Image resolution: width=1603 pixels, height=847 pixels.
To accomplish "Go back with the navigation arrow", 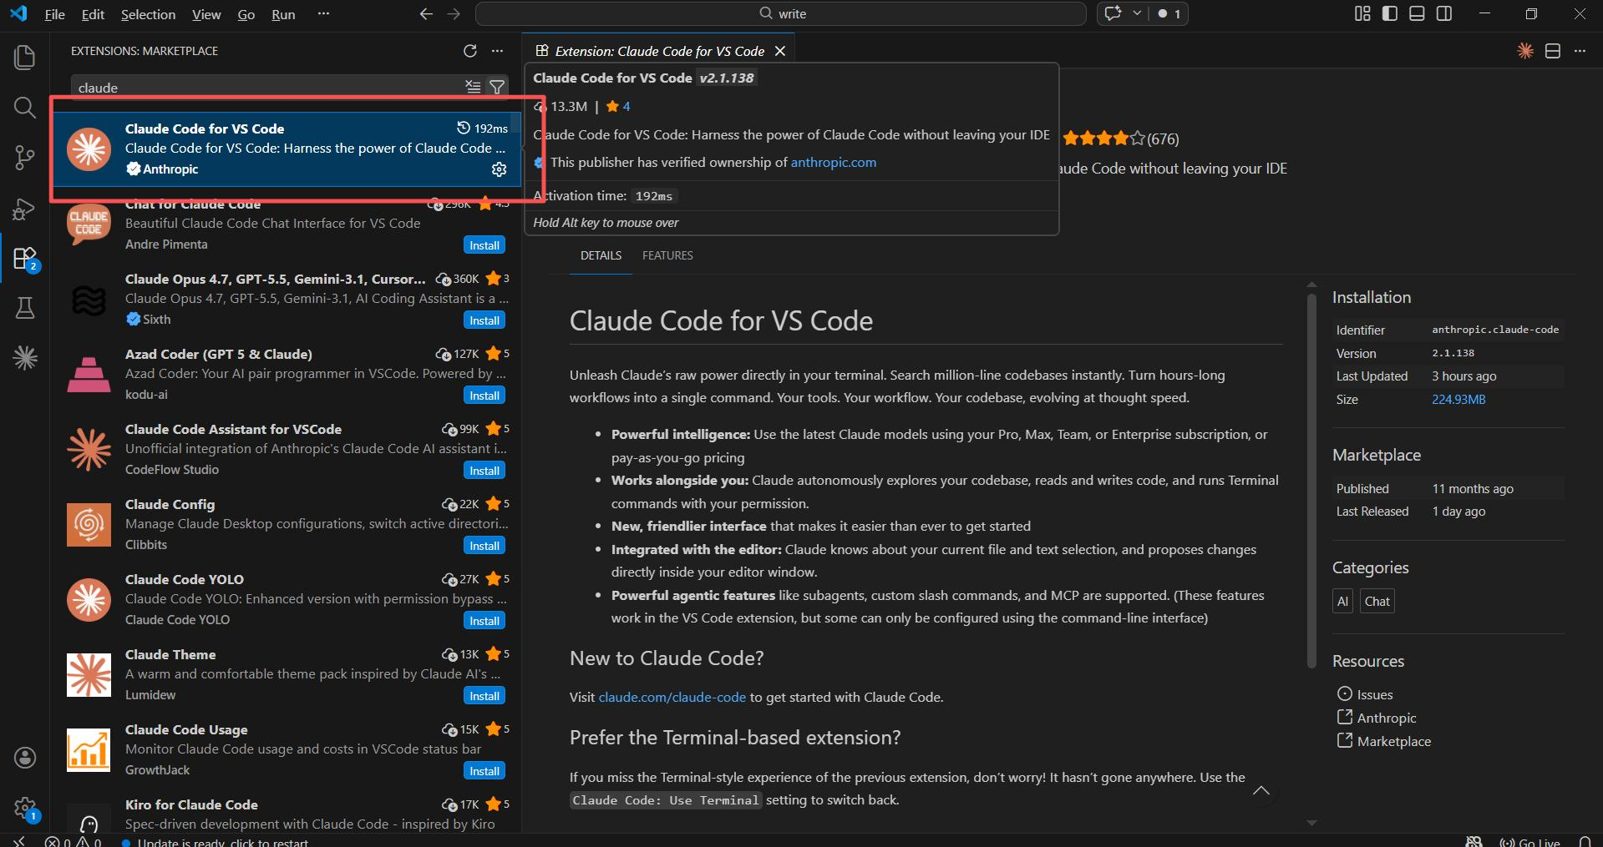I will (426, 13).
